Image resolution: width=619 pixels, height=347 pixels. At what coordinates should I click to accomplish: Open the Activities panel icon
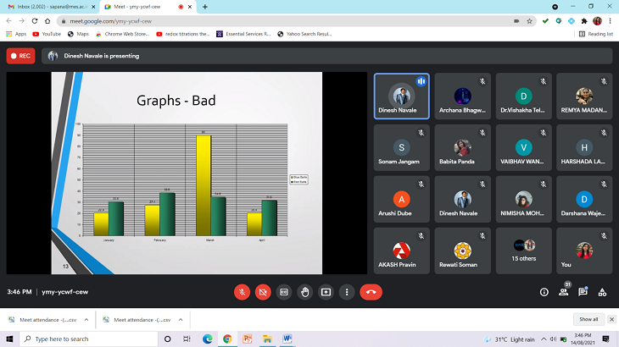pos(603,292)
